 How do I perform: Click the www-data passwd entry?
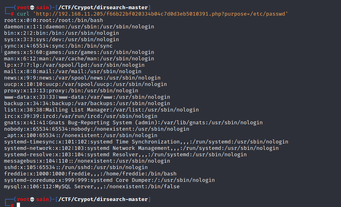87,97
